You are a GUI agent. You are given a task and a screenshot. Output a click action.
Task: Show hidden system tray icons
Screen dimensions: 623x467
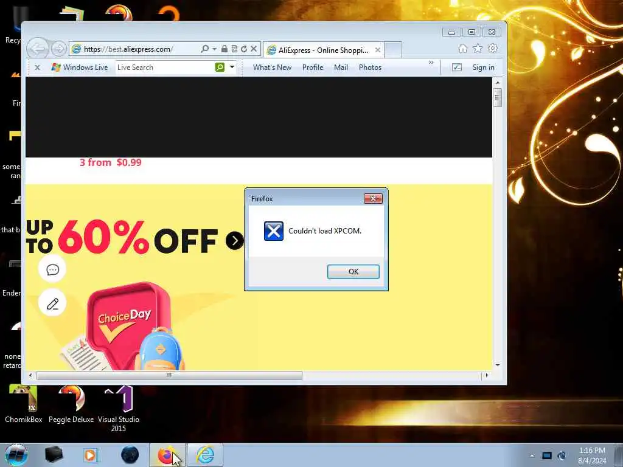point(532,455)
